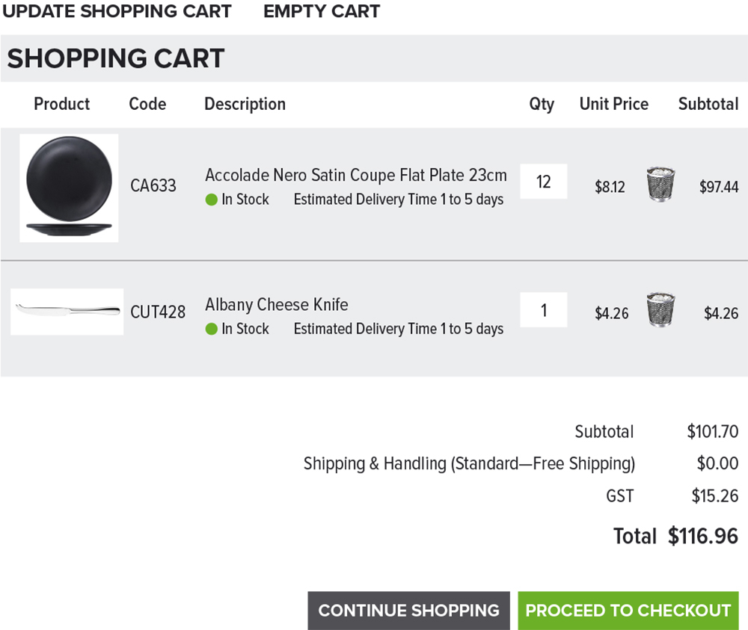Remove the Accolade Nero plate via trash icon
The width and height of the screenshot is (748, 630).
660,184
